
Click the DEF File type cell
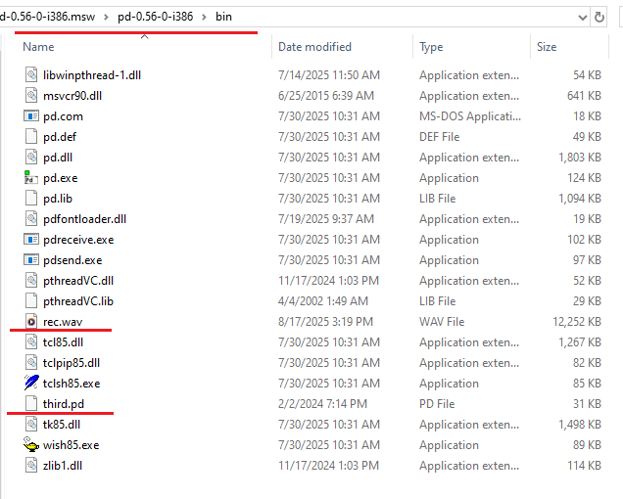click(x=440, y=137)
